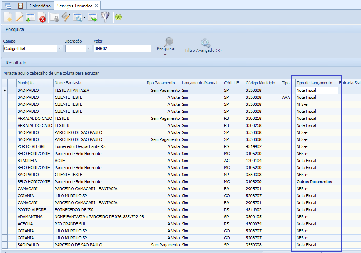This screenshot has width=361, height=253.
Task: Click the export grid green arrow icon
Action: coord(93,17)
